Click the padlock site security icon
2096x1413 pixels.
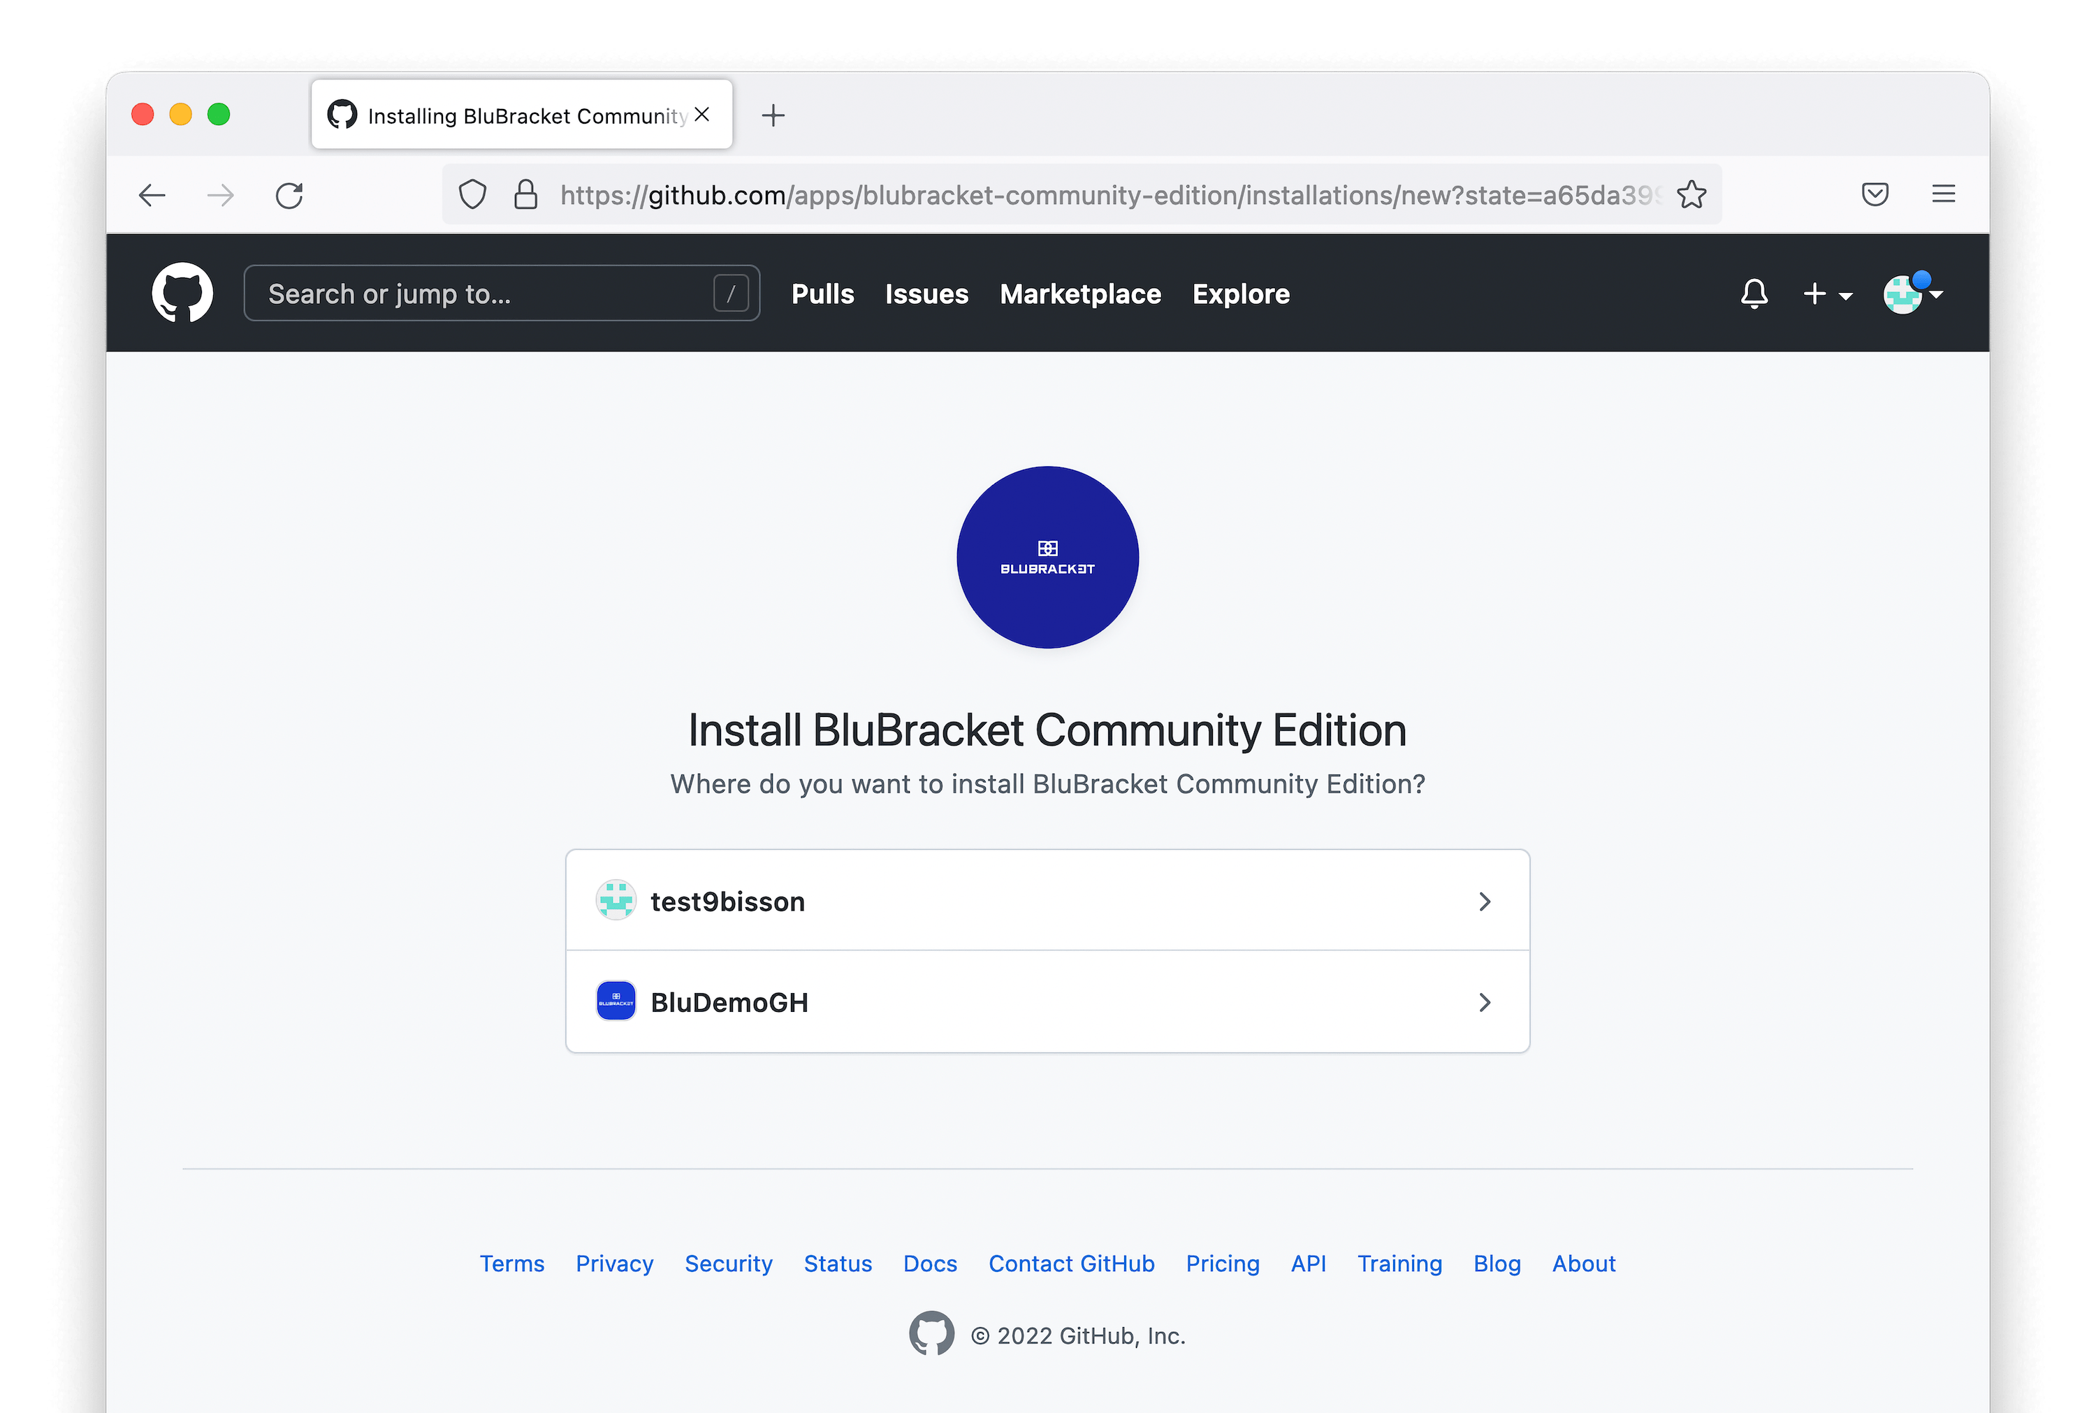pos(525,195)
